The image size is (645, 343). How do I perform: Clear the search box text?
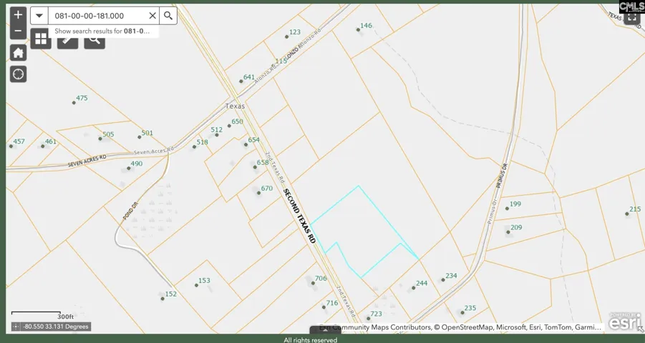[x=152, y=16]
